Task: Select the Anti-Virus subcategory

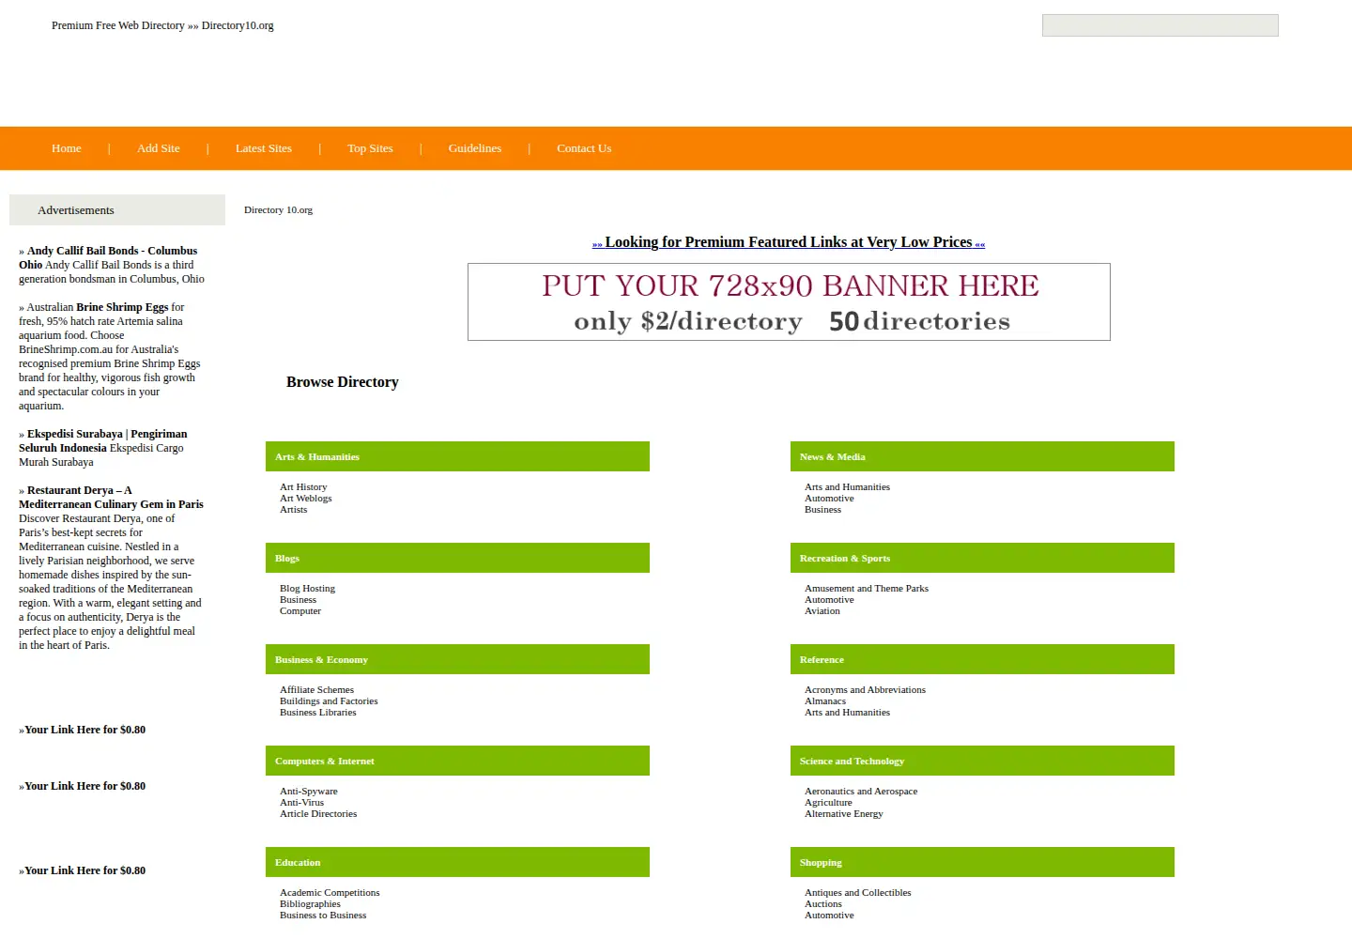Action: coord(301,803)
